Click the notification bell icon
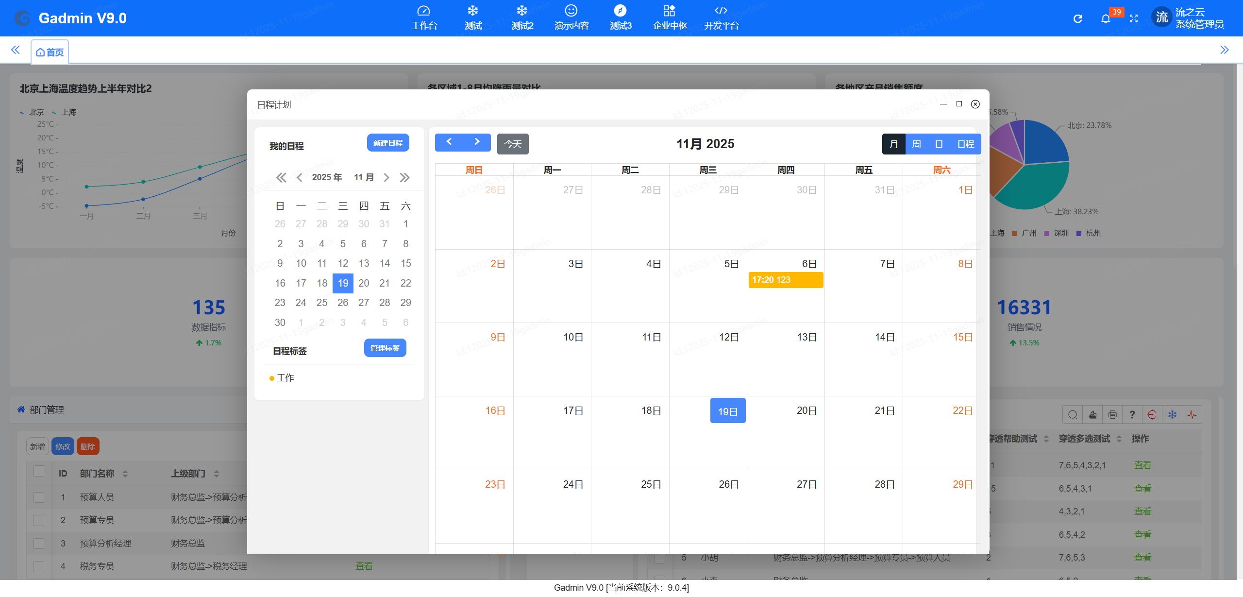 pyautogui.click(x=1106, y=19)
